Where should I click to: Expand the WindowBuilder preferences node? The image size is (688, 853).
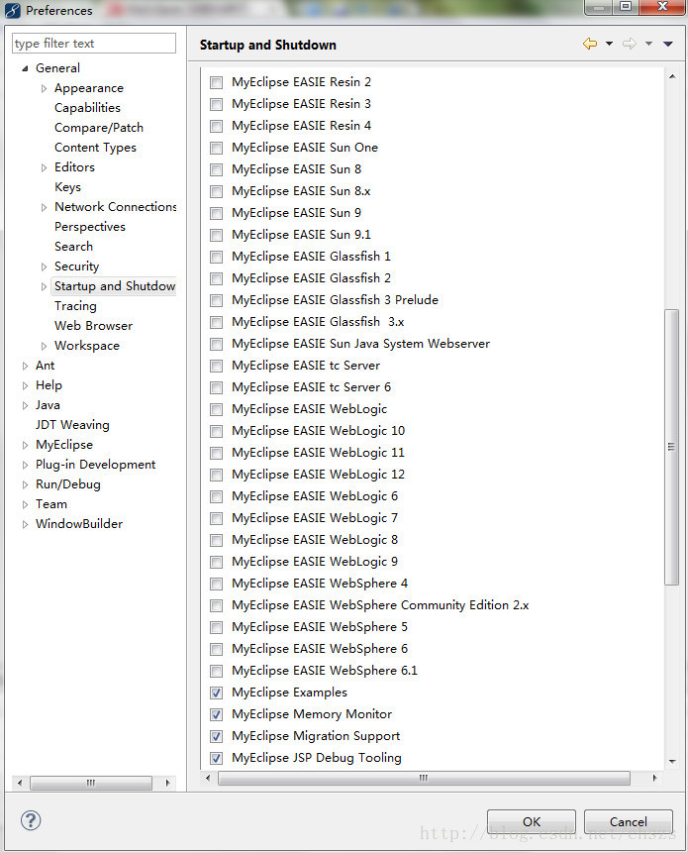point(25,524)
